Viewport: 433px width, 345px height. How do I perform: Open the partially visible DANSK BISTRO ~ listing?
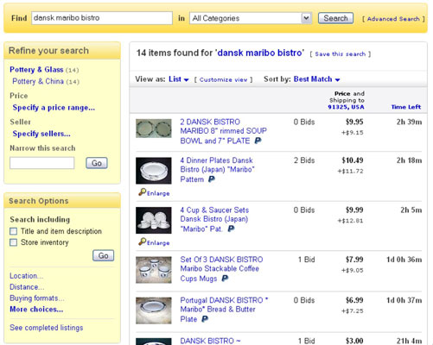coord(210,341)
